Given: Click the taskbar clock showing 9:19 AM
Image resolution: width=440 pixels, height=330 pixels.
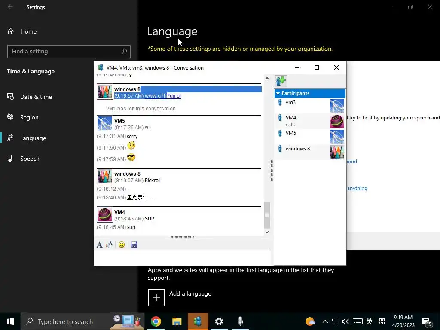Looking at the screenshot, I should click(403, 321).
